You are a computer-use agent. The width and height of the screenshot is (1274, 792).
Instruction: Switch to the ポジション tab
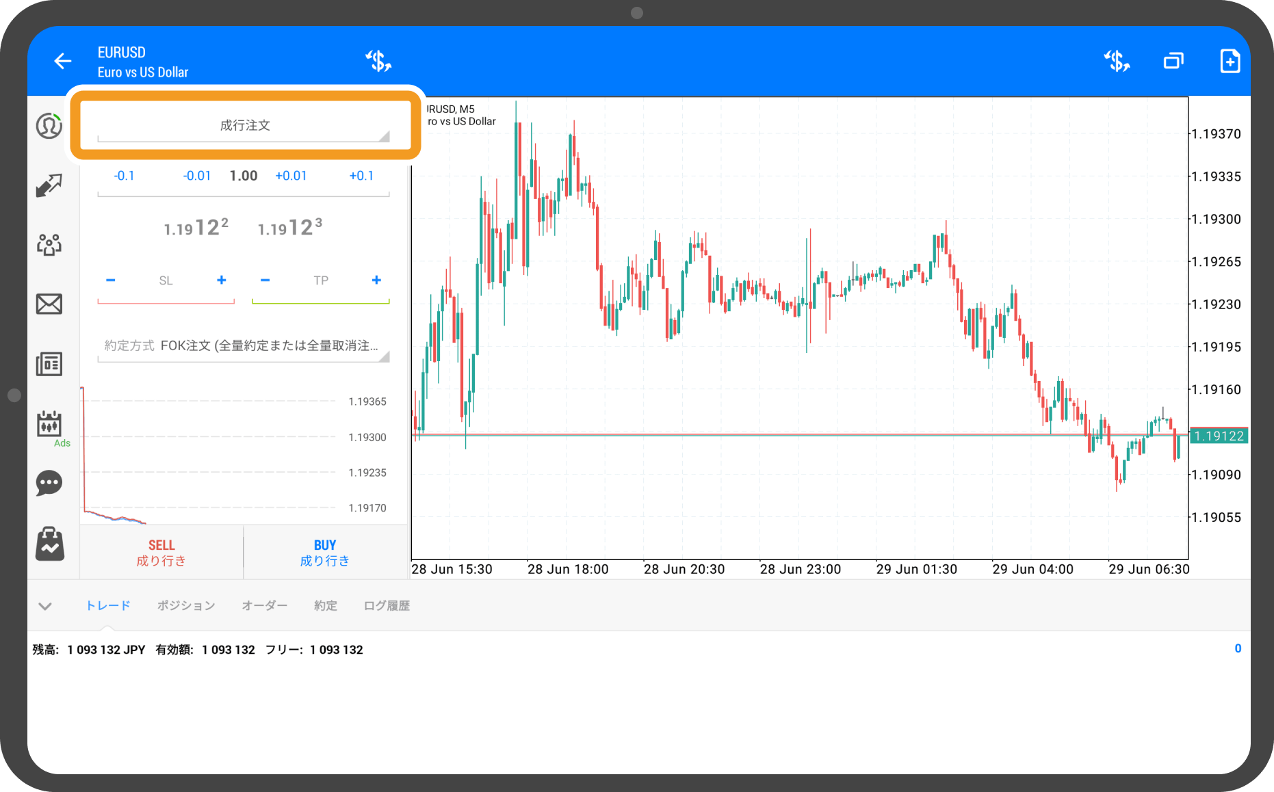[x=186, y=606]
